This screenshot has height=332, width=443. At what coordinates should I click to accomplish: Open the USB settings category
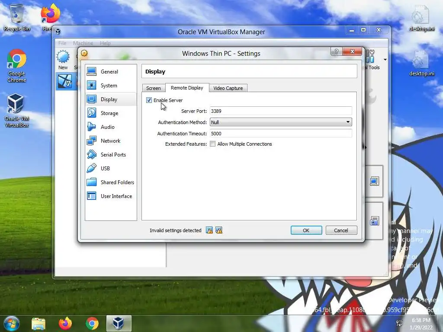pyautogui.click(x=110, y=169)
